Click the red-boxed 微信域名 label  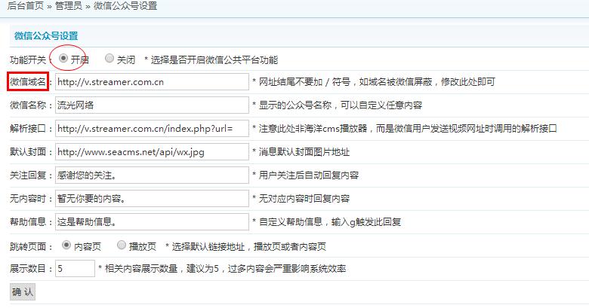click(28, 81)
